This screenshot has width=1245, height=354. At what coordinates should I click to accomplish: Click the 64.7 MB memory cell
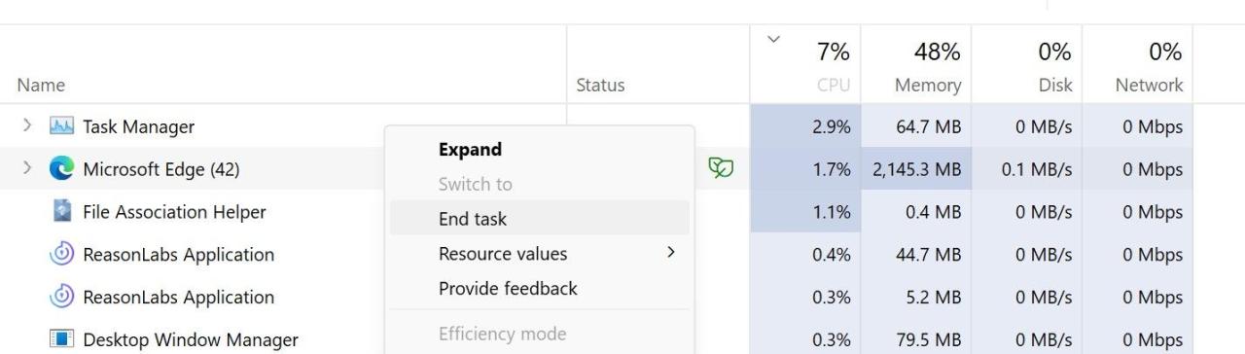(x=916, y=126)
